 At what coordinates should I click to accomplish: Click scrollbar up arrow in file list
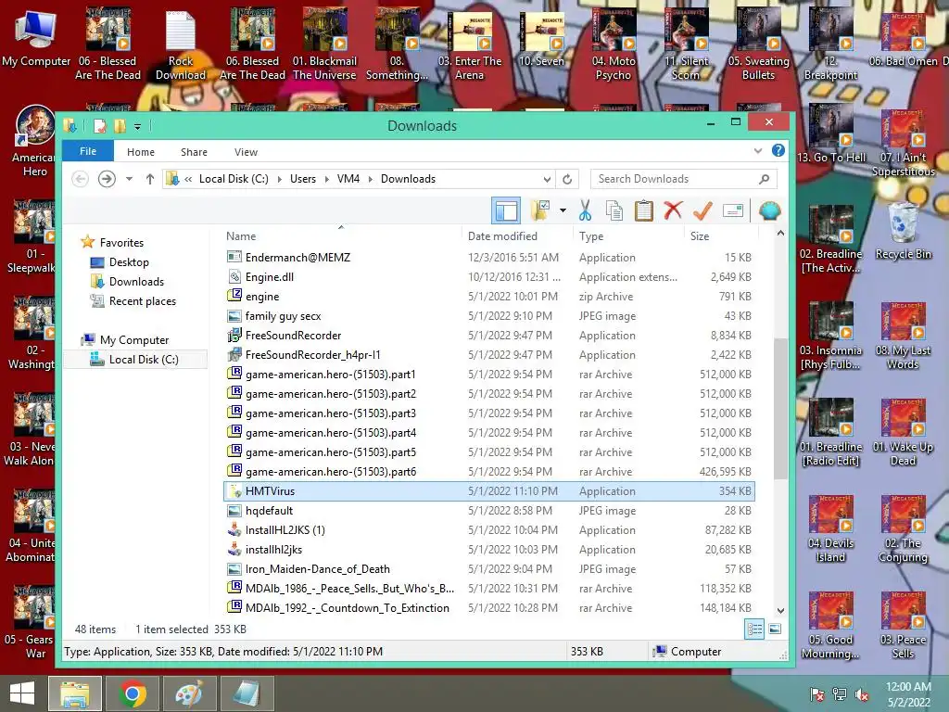[780, 233]
